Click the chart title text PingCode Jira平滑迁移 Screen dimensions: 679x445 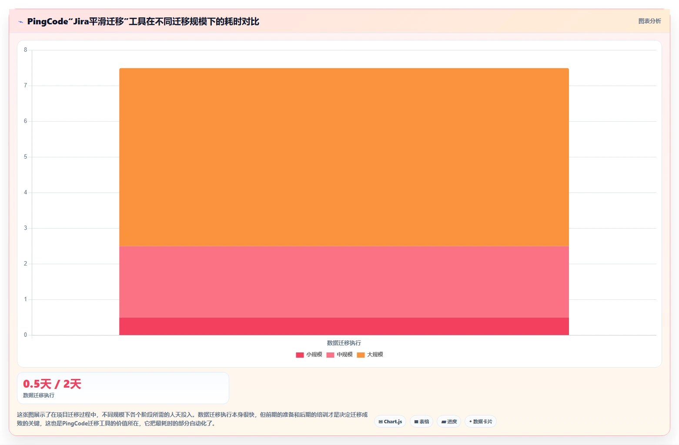(x=143, y=21)
